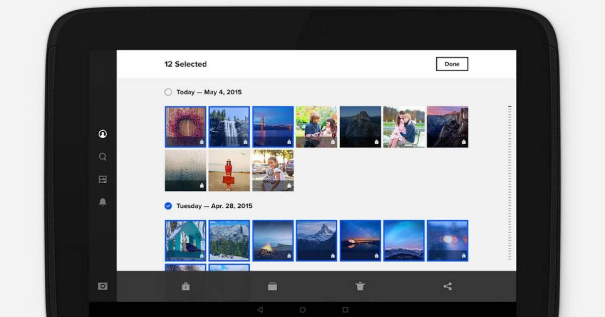Viewport: 605px width, 317px height.
Task: Tap the Android back navigation button
Action: pos(260,309)
